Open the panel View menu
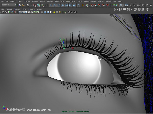153x114 pixels. [3, 9]
